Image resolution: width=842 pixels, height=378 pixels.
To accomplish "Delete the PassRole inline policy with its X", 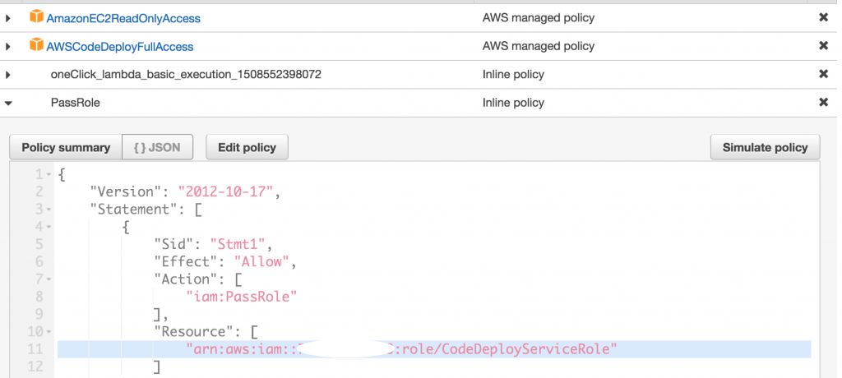I will 823,102.
